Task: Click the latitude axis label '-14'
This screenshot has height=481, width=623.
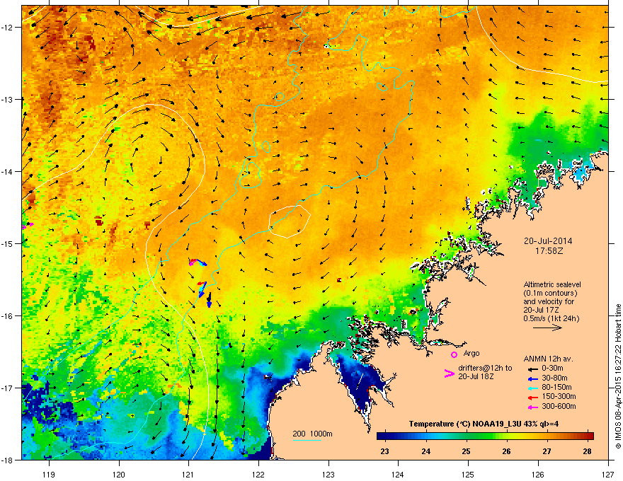Action: [8, 172]
